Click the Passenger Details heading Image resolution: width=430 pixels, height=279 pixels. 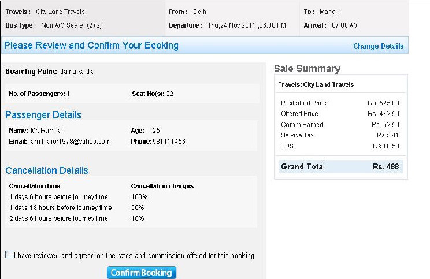43,115
